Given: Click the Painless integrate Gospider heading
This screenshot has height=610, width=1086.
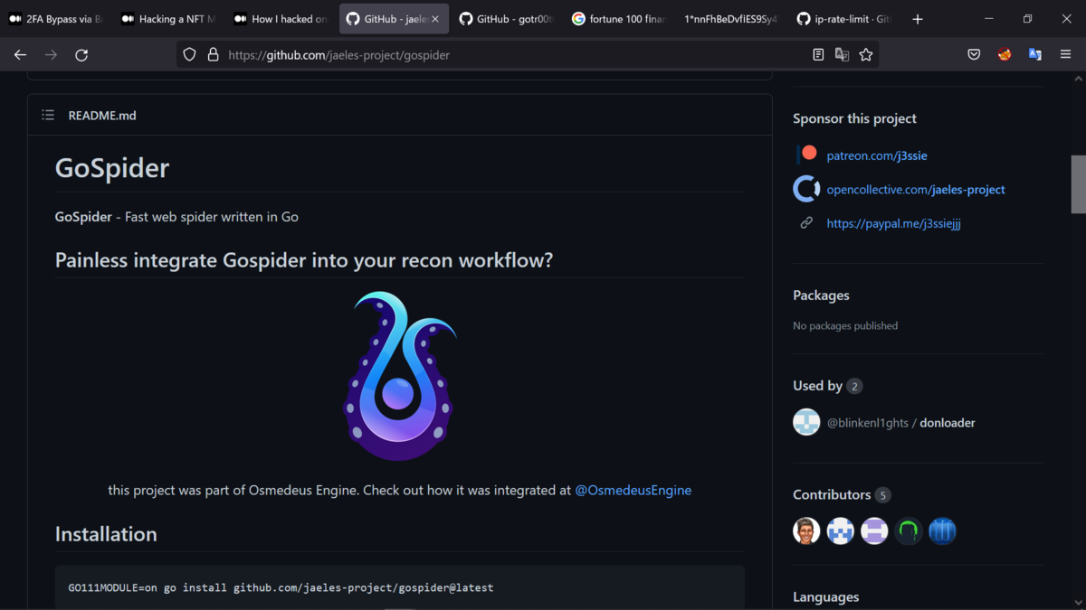Looking at the screenshot, I should [x=304, y=260].
